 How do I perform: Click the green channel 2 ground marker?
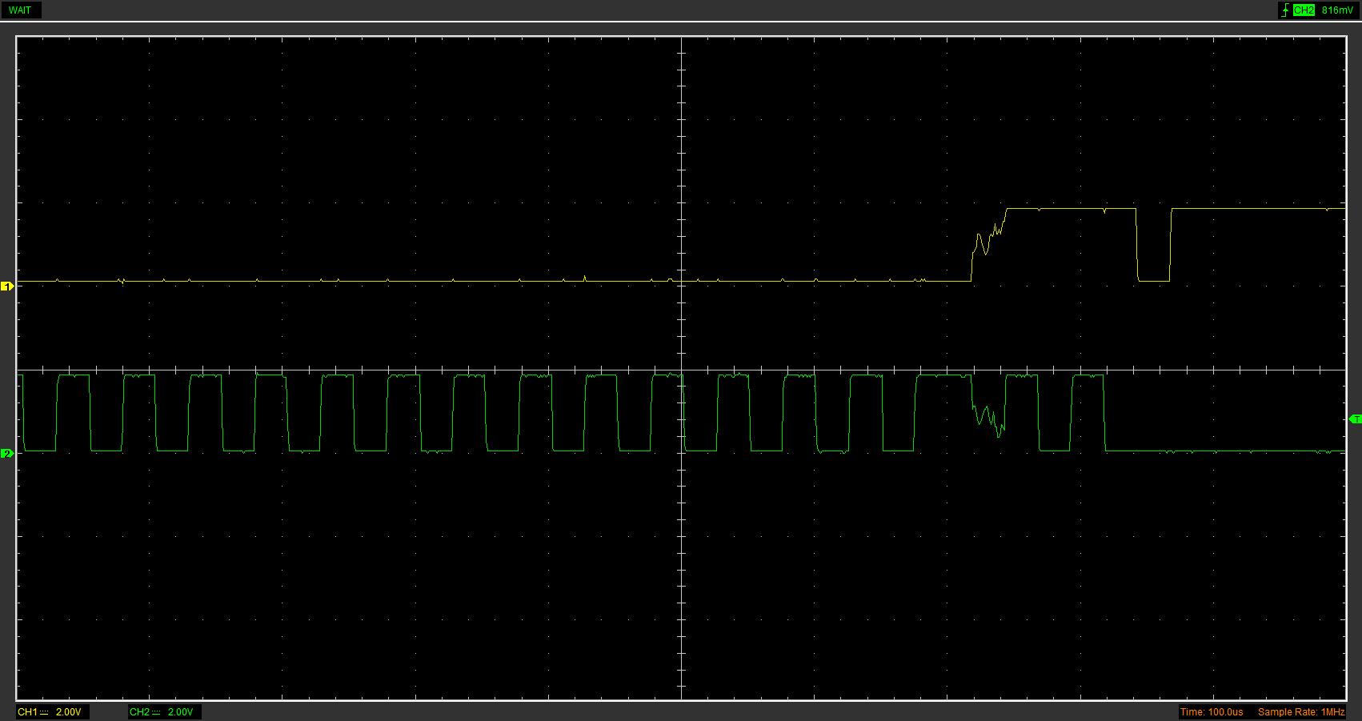tap(7, 454)
